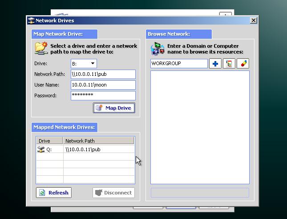Click the eraser clear icon button

pyautogui.click(x=243, y=64)
